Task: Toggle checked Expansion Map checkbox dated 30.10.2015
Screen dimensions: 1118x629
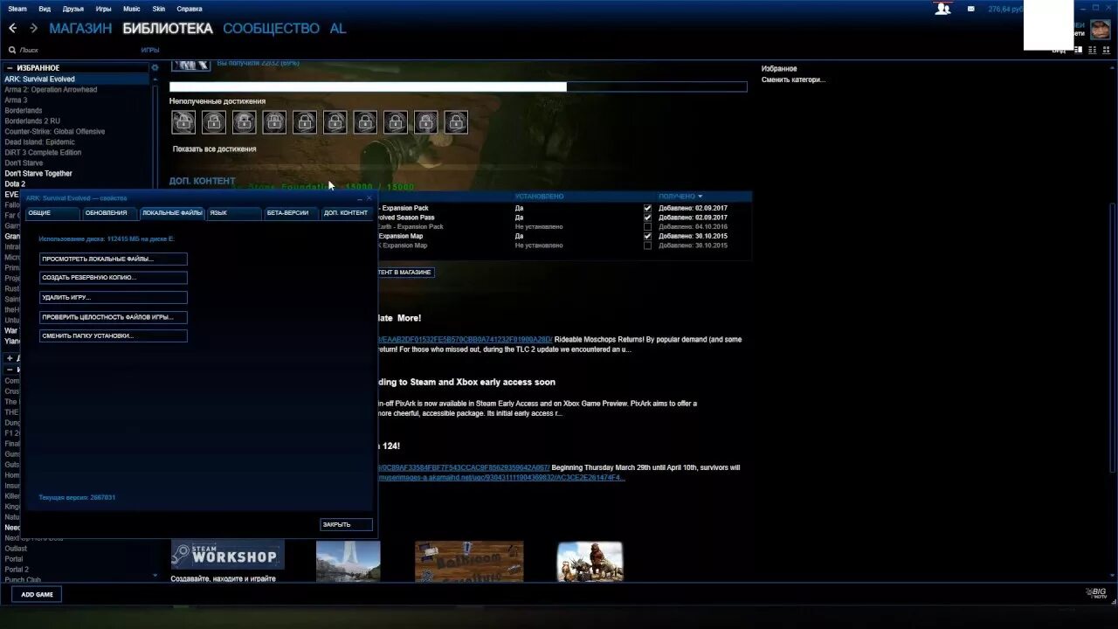Action: (647, 236)
